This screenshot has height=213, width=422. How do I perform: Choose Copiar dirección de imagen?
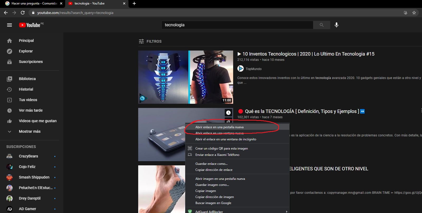click(237, 197)
